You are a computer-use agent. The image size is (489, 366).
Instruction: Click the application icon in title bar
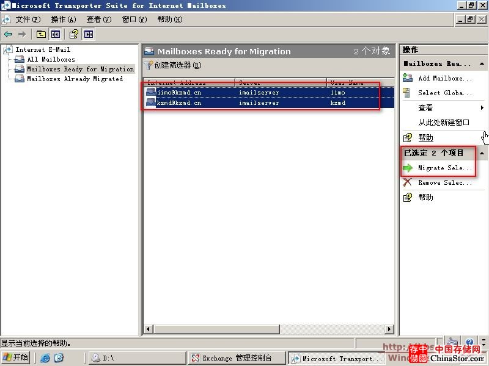(x=6, y=5)
